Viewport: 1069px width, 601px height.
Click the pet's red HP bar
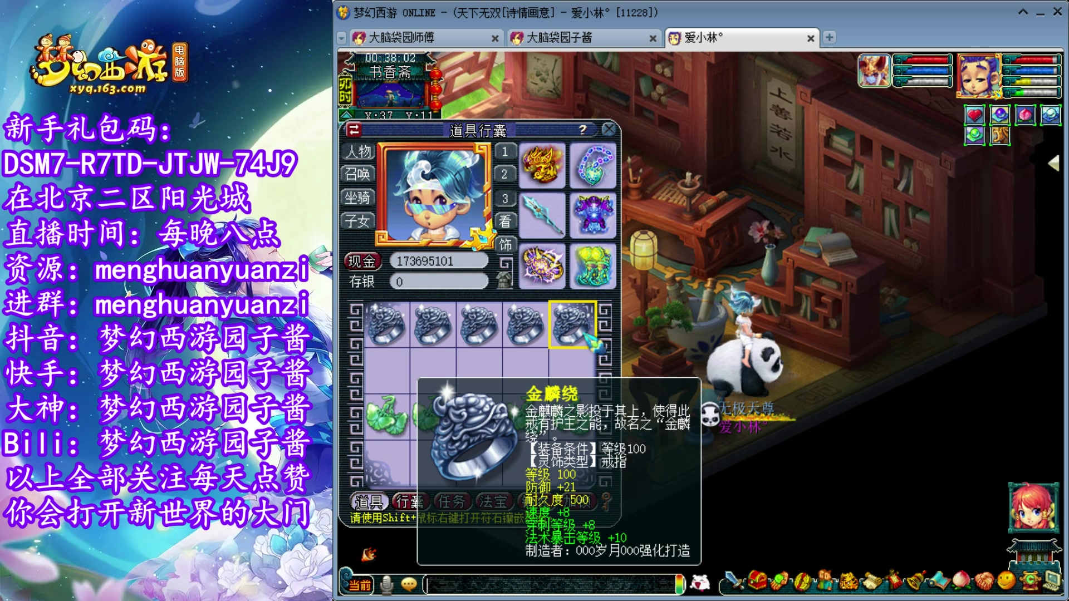coord(922,60)
